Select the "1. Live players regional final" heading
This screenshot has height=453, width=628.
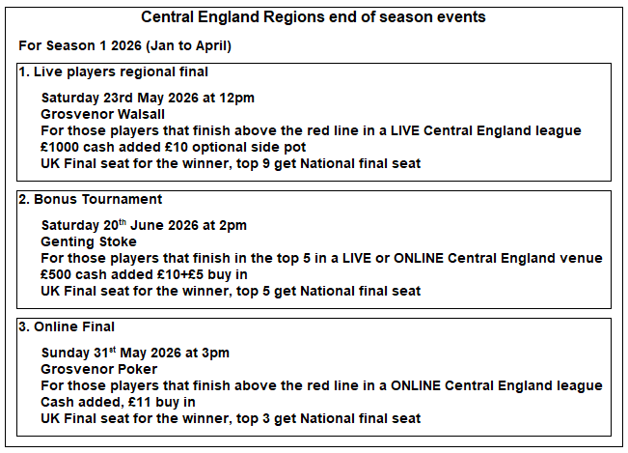pos(114,72)
